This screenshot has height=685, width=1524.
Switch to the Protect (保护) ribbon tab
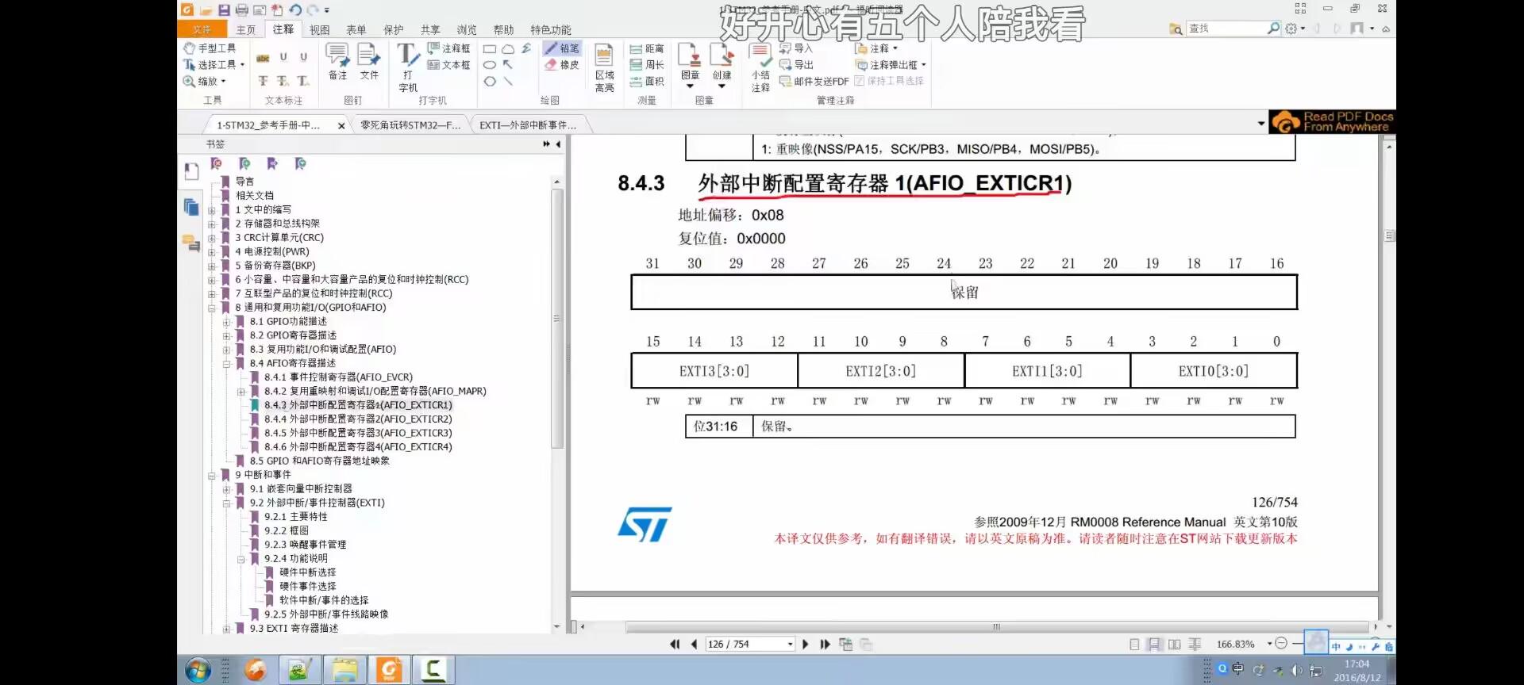tap(394, 30)
